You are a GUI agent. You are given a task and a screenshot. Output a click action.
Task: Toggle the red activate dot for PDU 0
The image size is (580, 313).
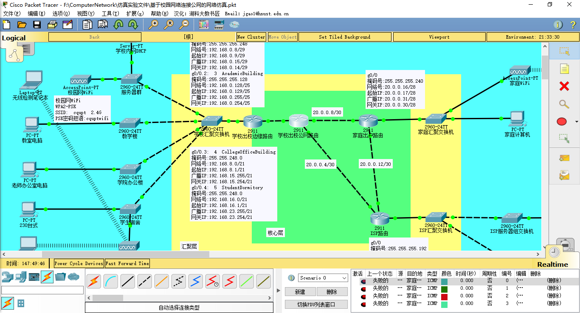(x=363, y=281)
